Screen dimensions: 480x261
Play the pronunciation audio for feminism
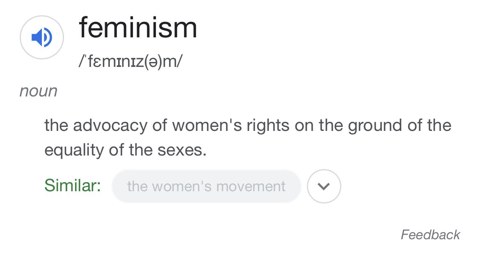41,37
